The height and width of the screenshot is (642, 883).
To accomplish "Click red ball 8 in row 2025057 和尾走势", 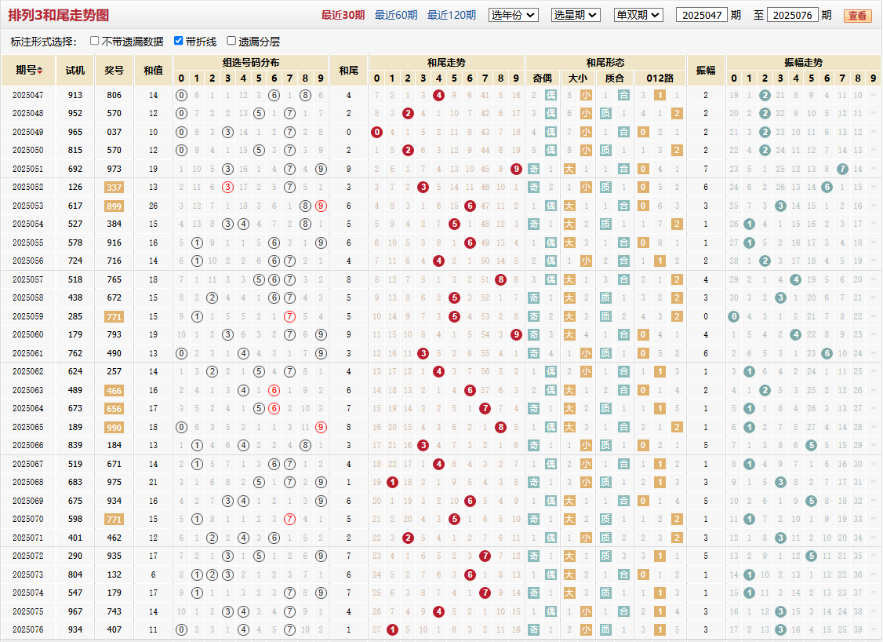I will coord(500,279).
